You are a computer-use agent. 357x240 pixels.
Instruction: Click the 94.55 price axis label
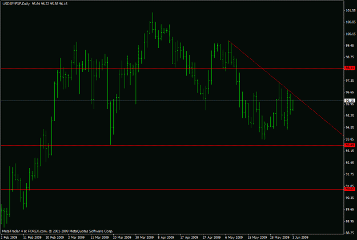click(351, 127)
